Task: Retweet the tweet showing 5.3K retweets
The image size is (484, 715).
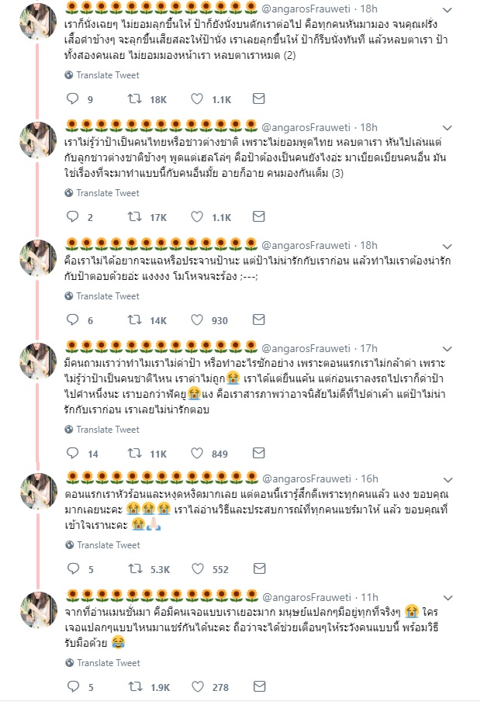Action: tap(136, 568)
